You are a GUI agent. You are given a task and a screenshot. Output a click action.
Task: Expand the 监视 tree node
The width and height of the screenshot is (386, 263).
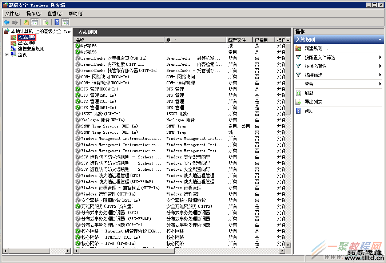coord(7,54)
